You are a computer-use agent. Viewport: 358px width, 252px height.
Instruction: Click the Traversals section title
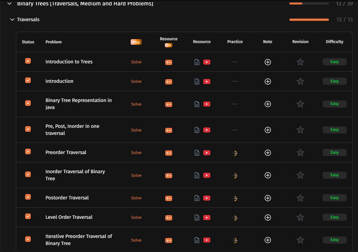click(x=28, y=20)
